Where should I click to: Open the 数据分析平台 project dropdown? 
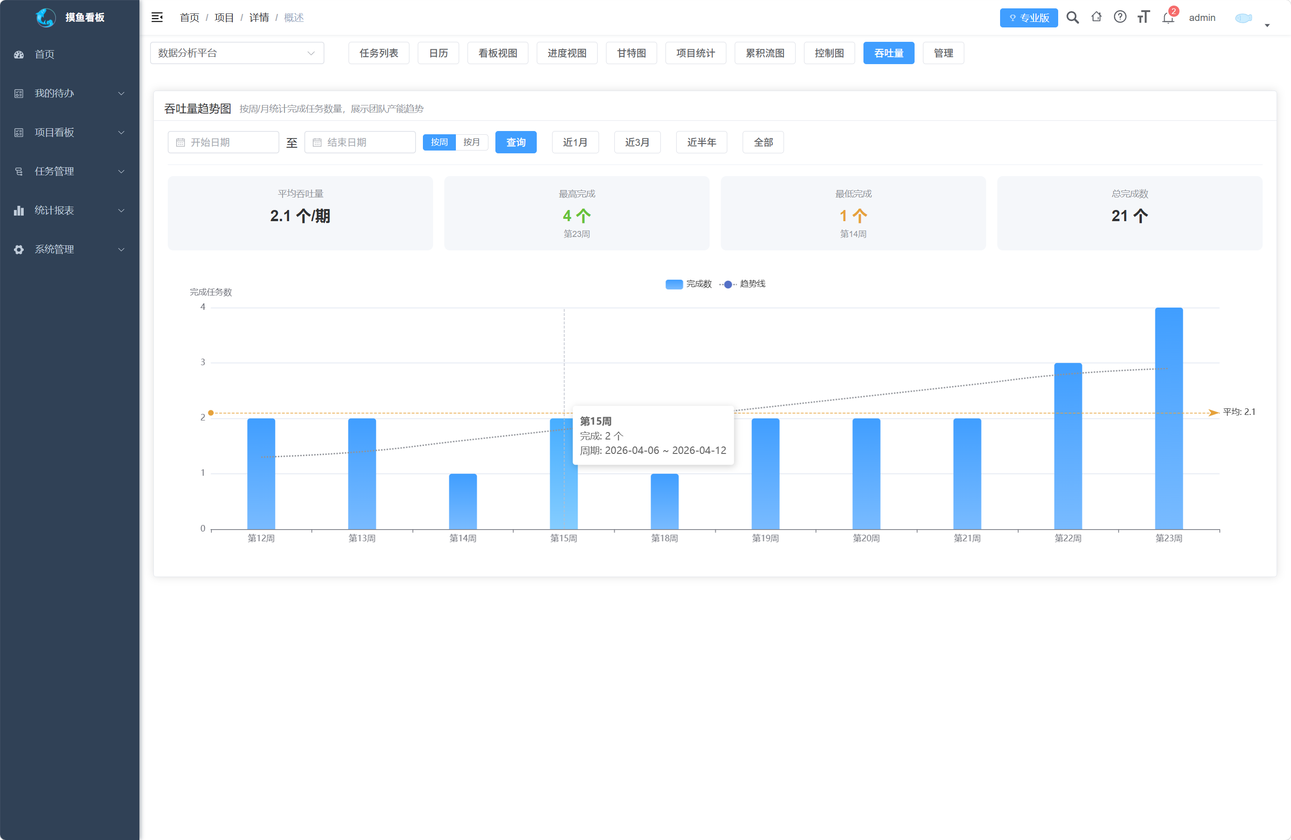tap(237, 53)
